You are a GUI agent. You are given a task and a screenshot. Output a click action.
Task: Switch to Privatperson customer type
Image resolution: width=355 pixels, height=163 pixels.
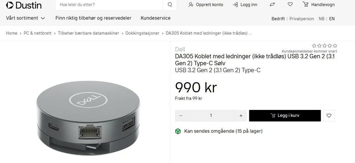(x=302, y=19)
